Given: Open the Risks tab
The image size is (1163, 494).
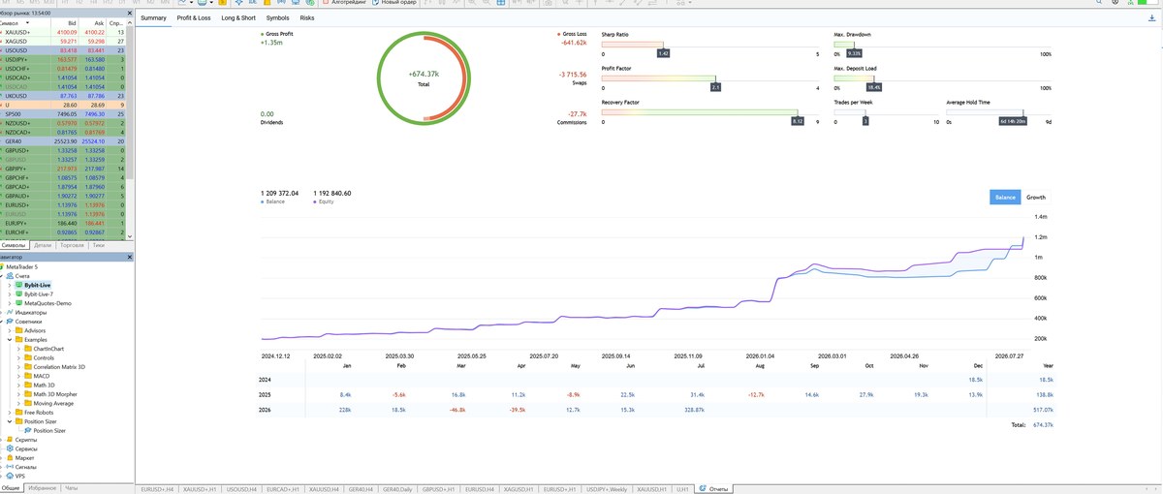Looking at the screenshot, I should point(307,17).
